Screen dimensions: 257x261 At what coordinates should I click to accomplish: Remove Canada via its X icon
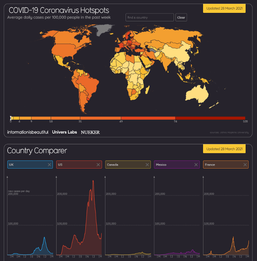point(147,165)
